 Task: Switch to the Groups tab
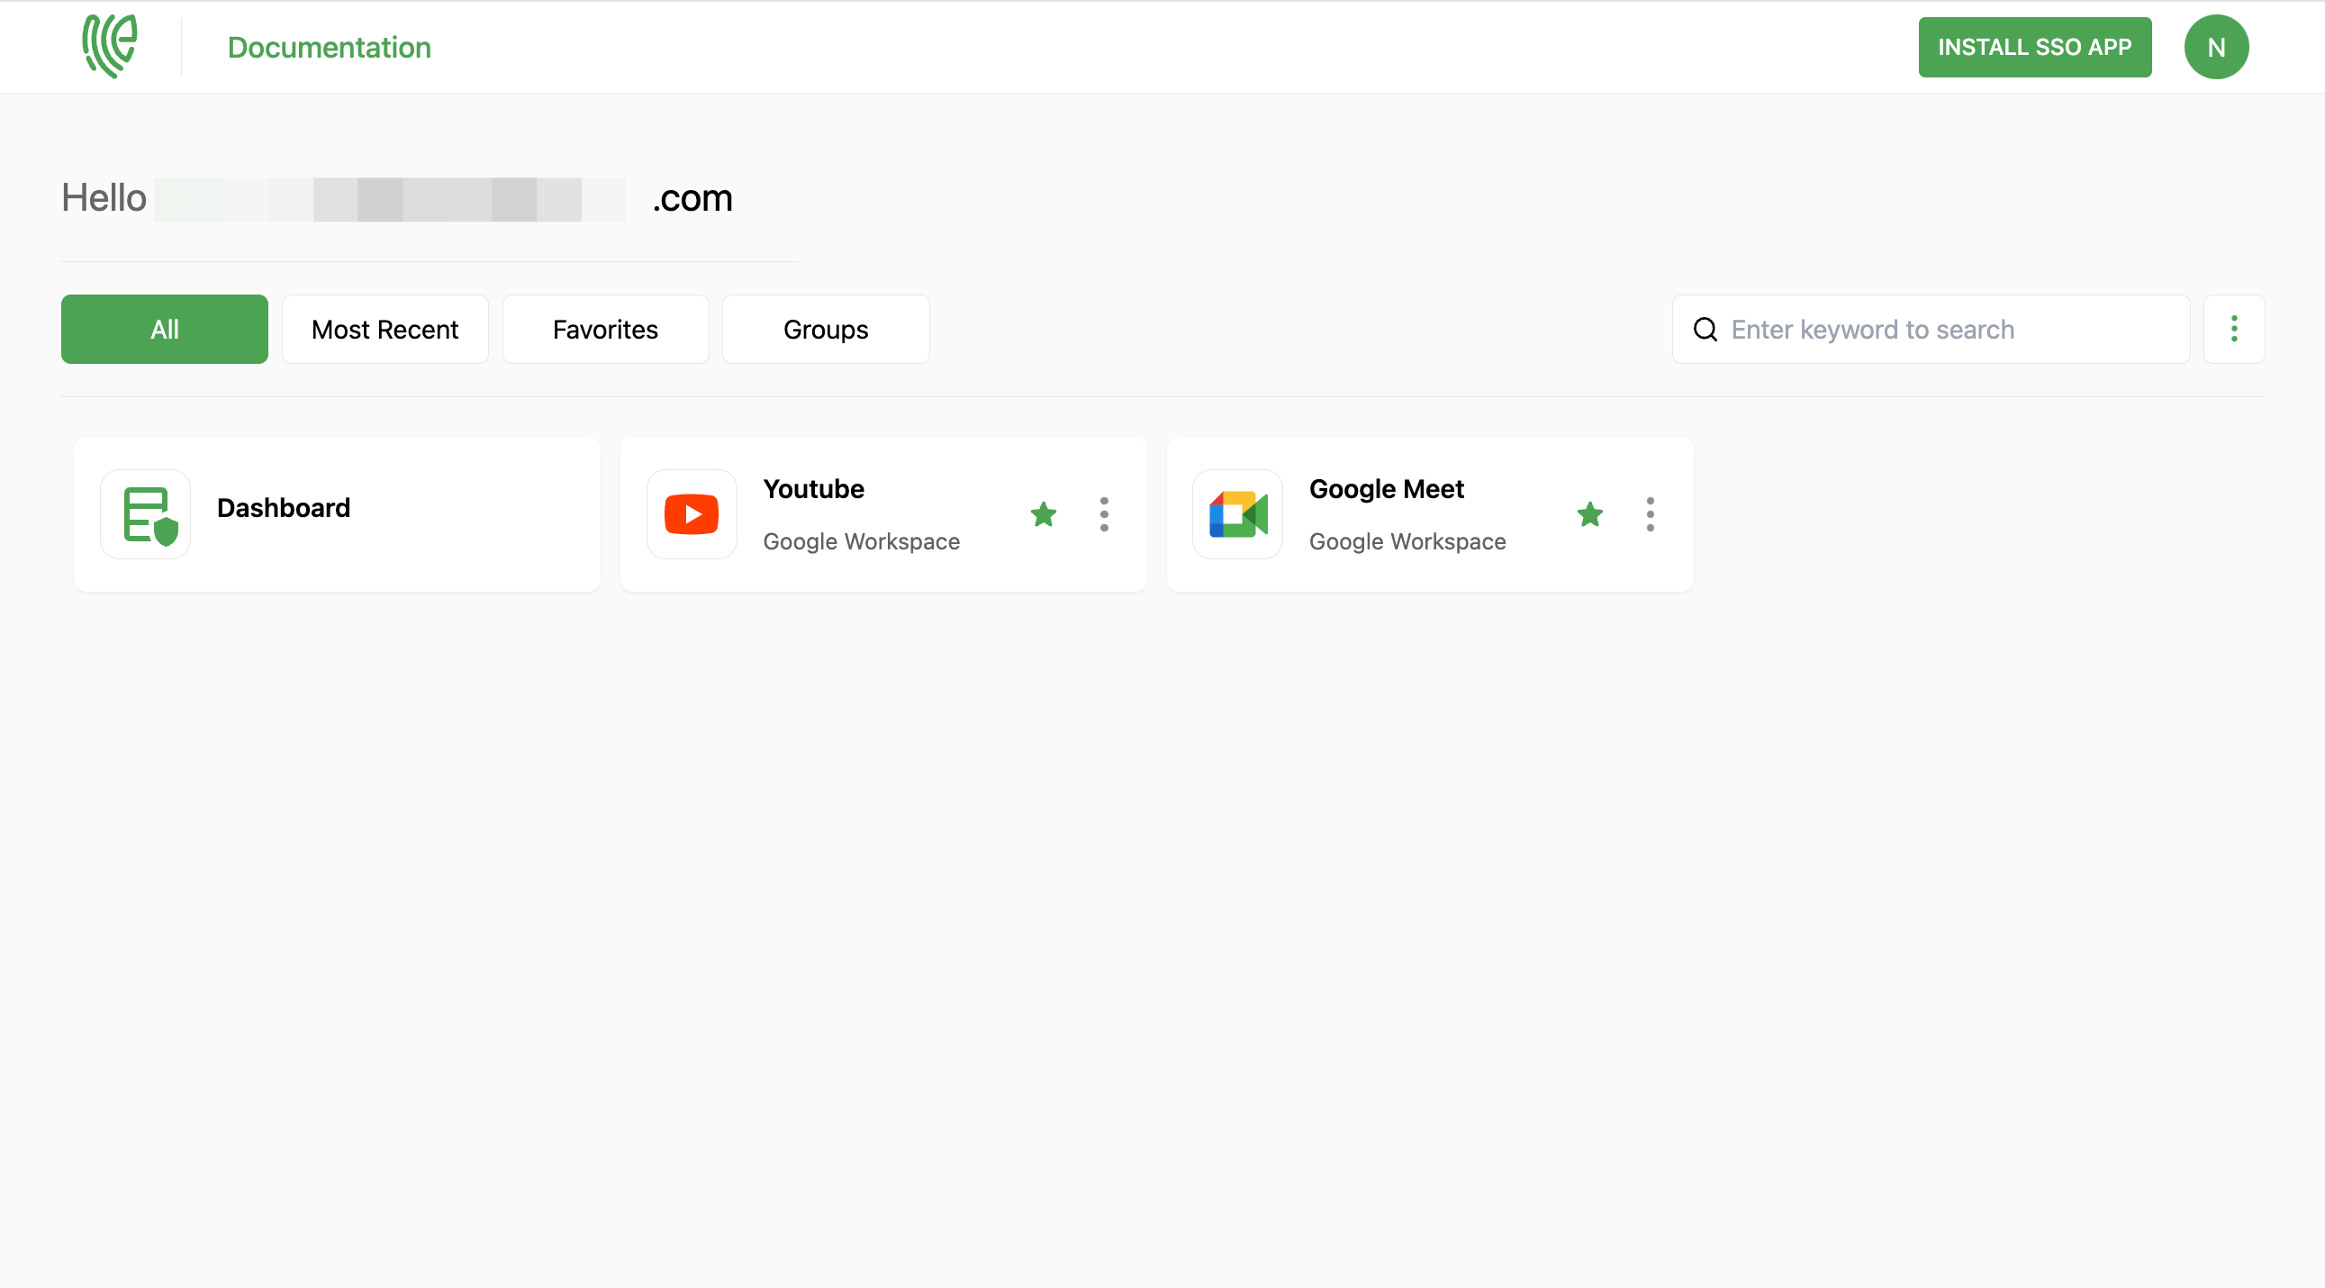(x=826, y=330)
